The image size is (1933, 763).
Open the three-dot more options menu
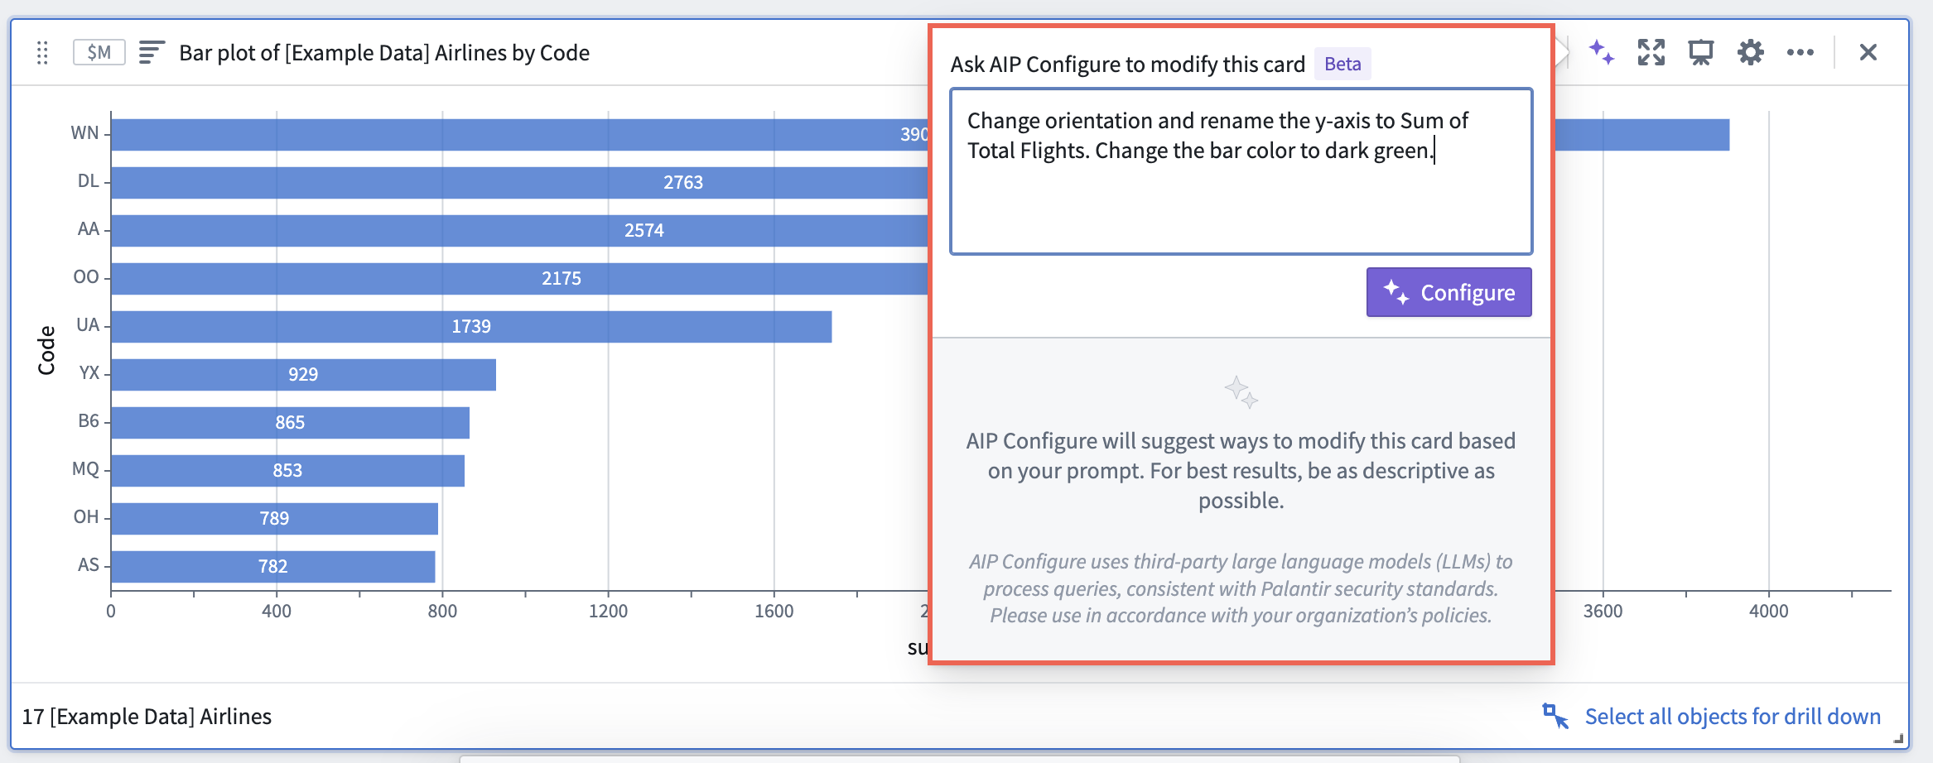coord(1800,52)
